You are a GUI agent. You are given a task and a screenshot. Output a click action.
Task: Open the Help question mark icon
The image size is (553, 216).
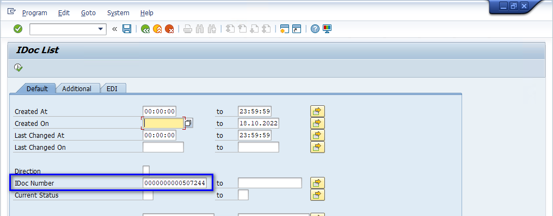[x=315, y=29]
